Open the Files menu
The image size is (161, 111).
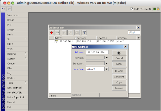[17, 68]
